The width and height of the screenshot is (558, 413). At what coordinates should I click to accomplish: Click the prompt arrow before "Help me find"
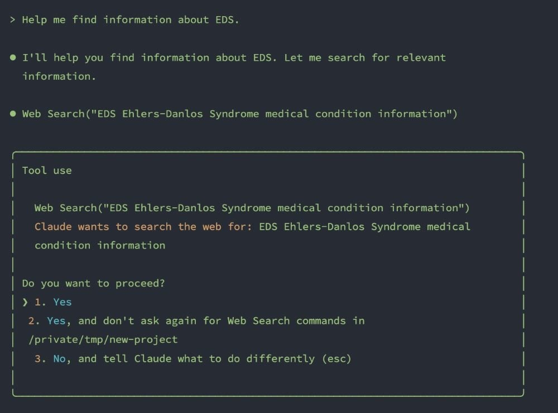click(12, 20)
